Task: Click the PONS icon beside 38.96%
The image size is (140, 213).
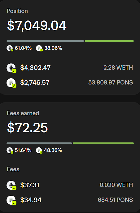Action: point(39,48)
